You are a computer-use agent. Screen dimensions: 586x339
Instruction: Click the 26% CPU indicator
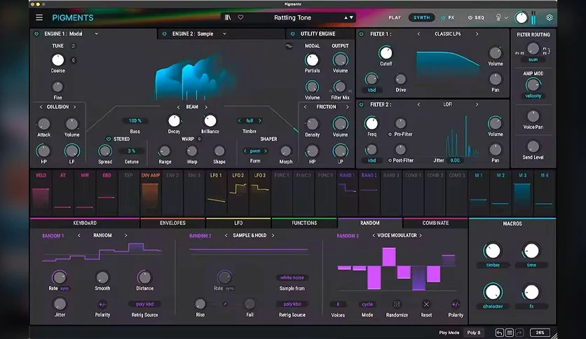(x=540, y=333)
